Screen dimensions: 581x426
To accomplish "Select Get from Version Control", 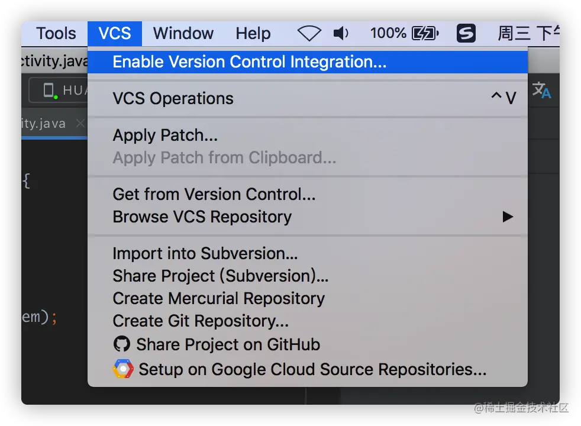I will coord(214,194).
